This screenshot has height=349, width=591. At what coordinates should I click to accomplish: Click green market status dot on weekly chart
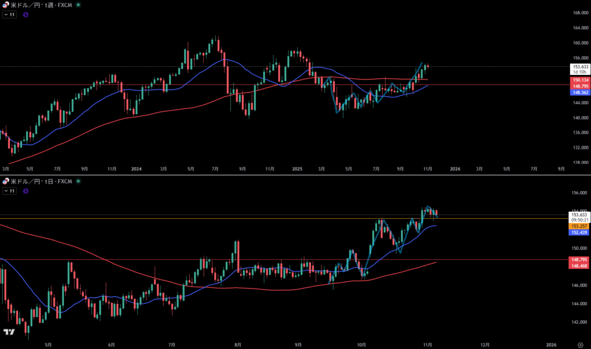pos(78,5)
